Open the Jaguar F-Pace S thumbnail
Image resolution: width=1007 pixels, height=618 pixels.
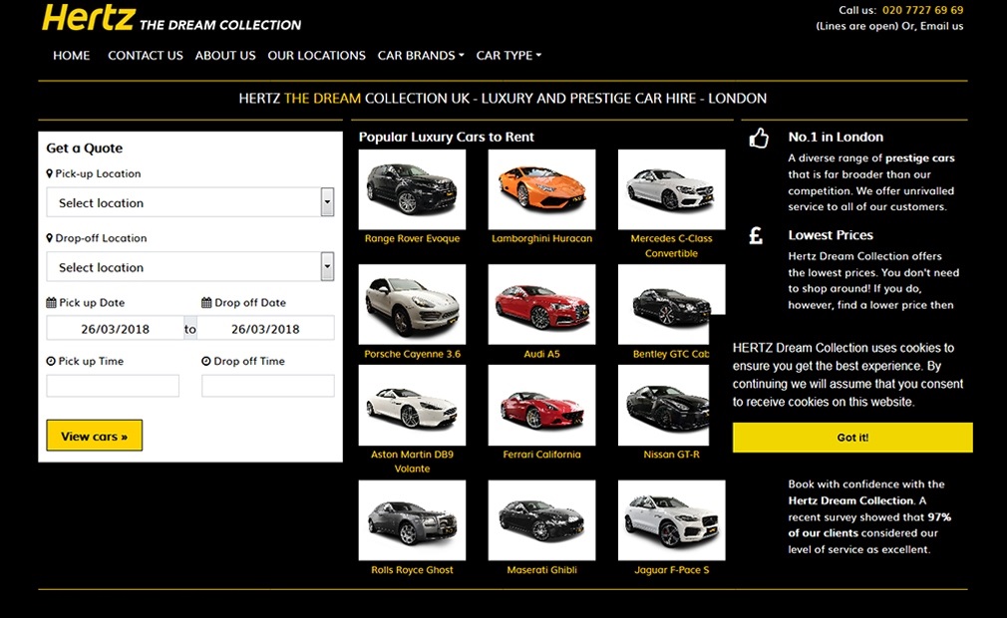point(672,519)
